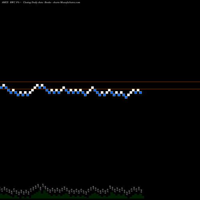The height and width of the screenshot is (200, 200).
Task: Select the first white brick at the series start
Action: (4, 85)
